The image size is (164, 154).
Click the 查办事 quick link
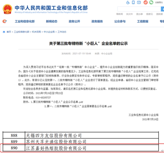139,14
